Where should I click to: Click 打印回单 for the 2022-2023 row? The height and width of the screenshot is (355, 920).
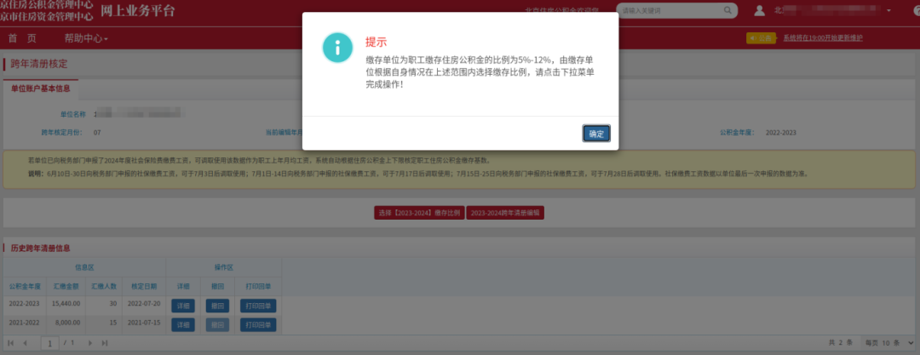tap(258, 305)
